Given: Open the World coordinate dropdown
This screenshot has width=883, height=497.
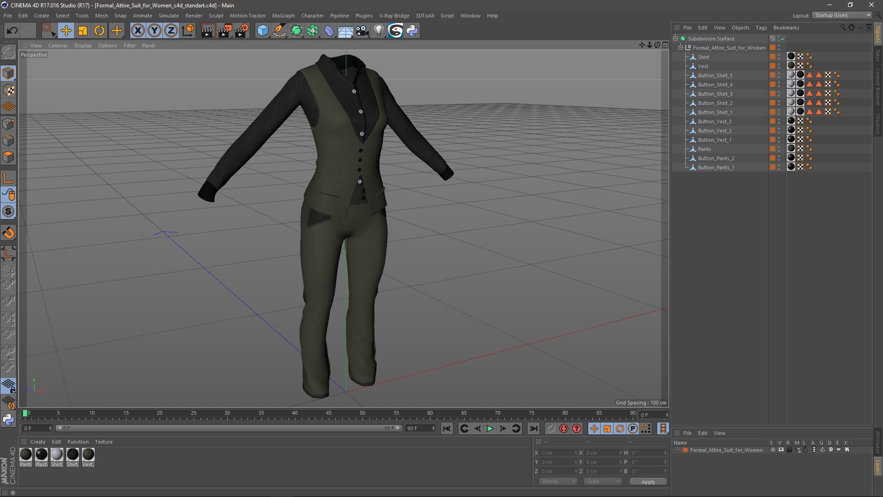Looking at the screenshot, I should tap(558, 481).
